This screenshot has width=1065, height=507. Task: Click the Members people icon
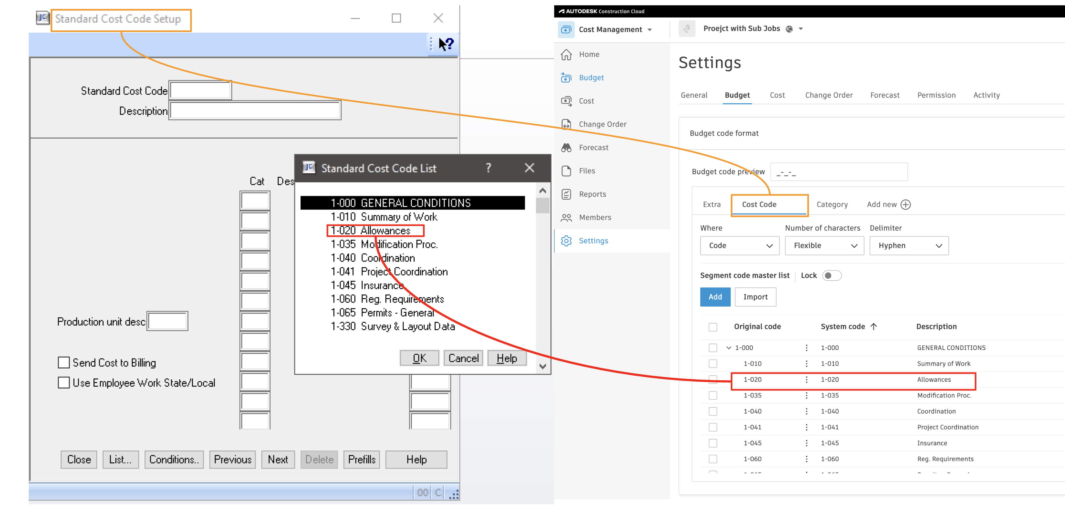pos(566,217)
